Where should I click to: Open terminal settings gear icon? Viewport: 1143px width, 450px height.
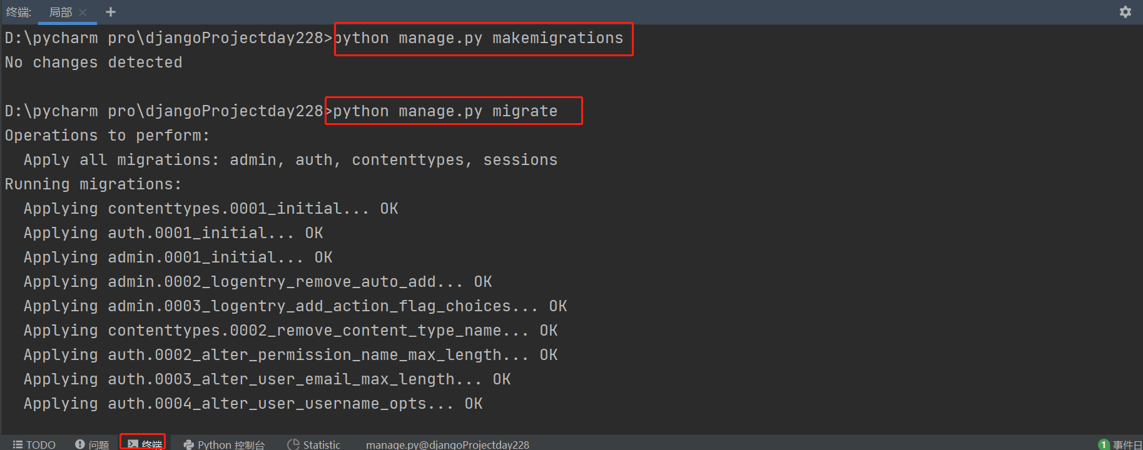pyautogui.click(x=1125, y=12)
